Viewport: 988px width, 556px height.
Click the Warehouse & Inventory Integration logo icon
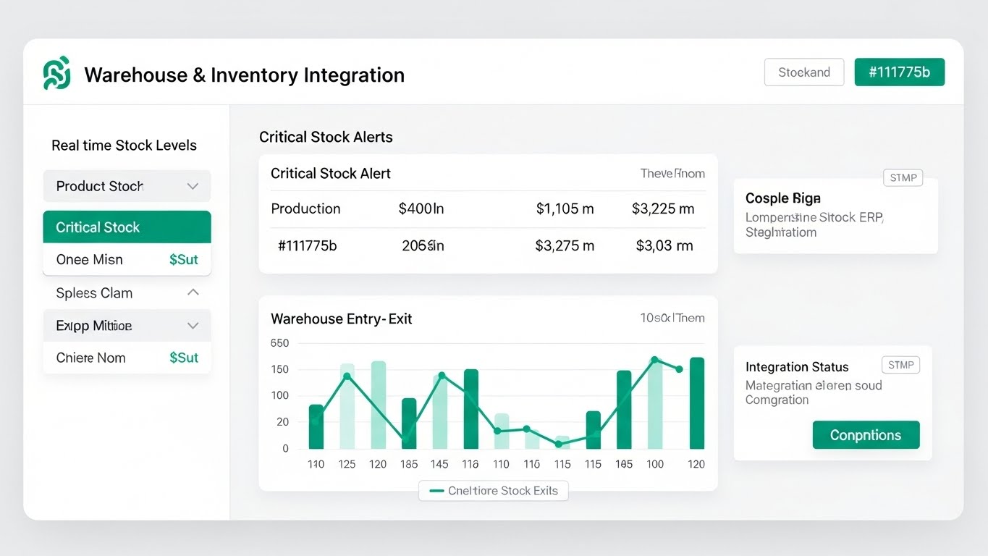(x=57, y=73)
